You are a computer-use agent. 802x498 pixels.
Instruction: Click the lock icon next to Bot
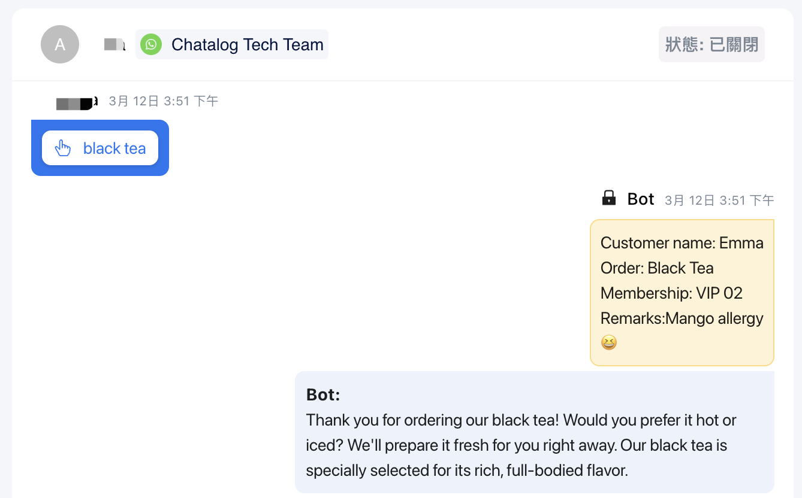coord(608,198)
